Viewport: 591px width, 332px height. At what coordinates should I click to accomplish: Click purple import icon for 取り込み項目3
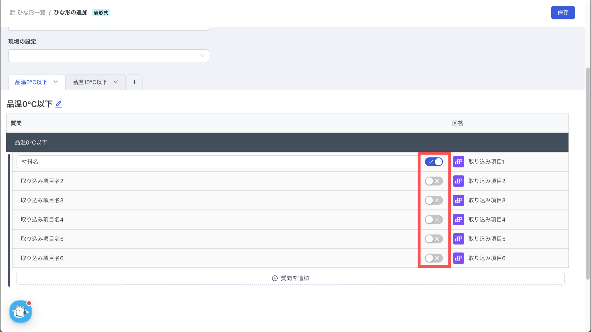point(458,200)
